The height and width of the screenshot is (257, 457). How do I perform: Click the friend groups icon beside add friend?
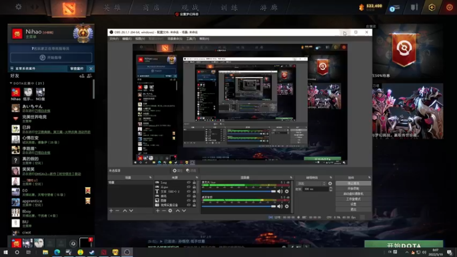90,76
